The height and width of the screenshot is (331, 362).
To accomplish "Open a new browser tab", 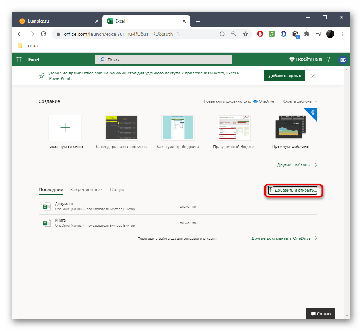I will click(198, 21).
